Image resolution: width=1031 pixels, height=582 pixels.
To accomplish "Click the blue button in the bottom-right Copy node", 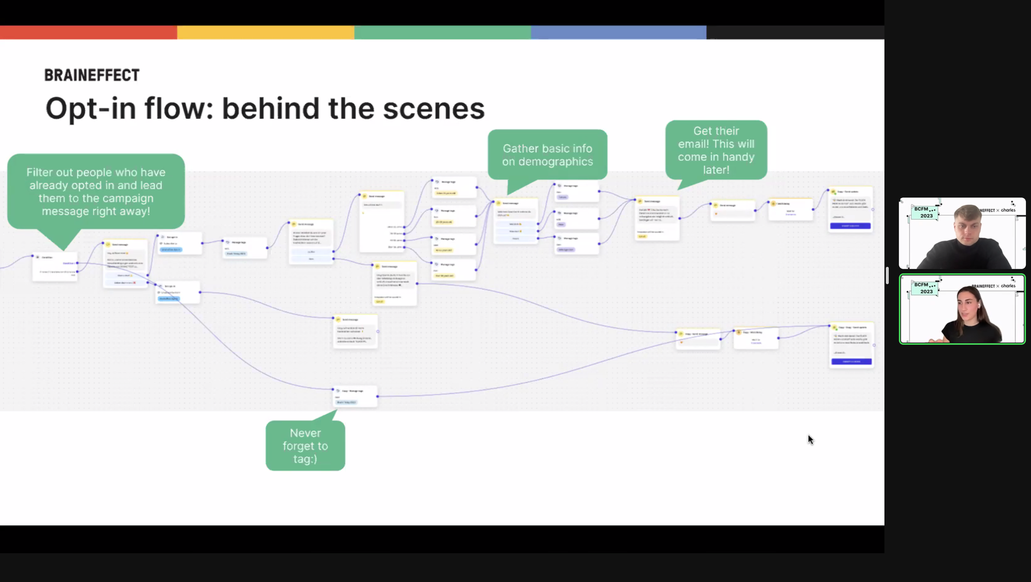I will pyautogui.click(x=852, y=362).
